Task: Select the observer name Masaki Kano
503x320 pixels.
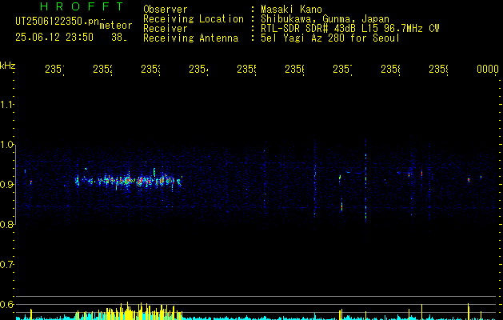Action: pyautogui.click(x=291, y=10)
